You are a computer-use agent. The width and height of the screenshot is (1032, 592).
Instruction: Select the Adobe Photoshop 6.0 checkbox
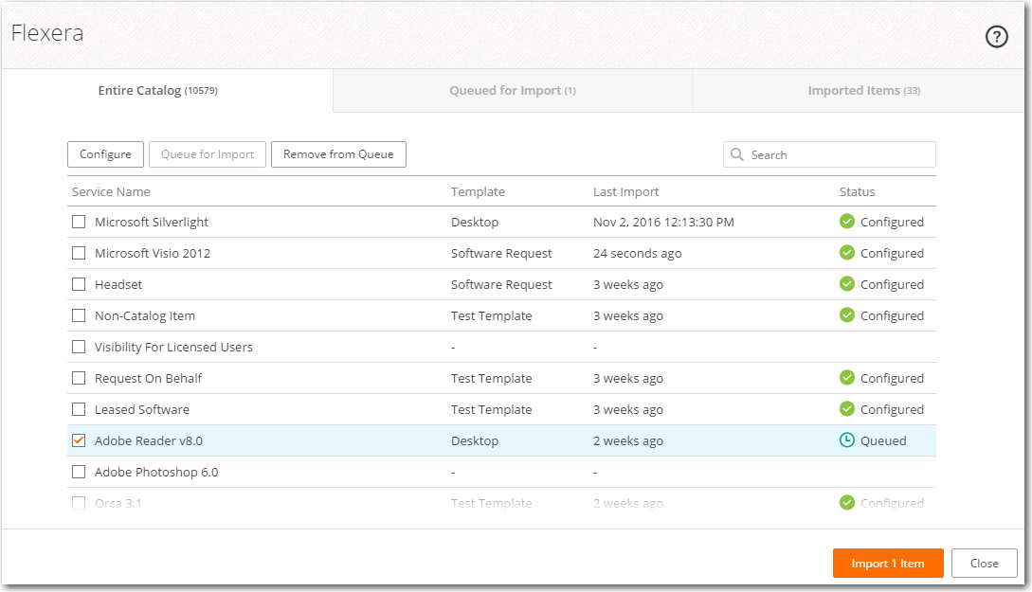[79, 472]
